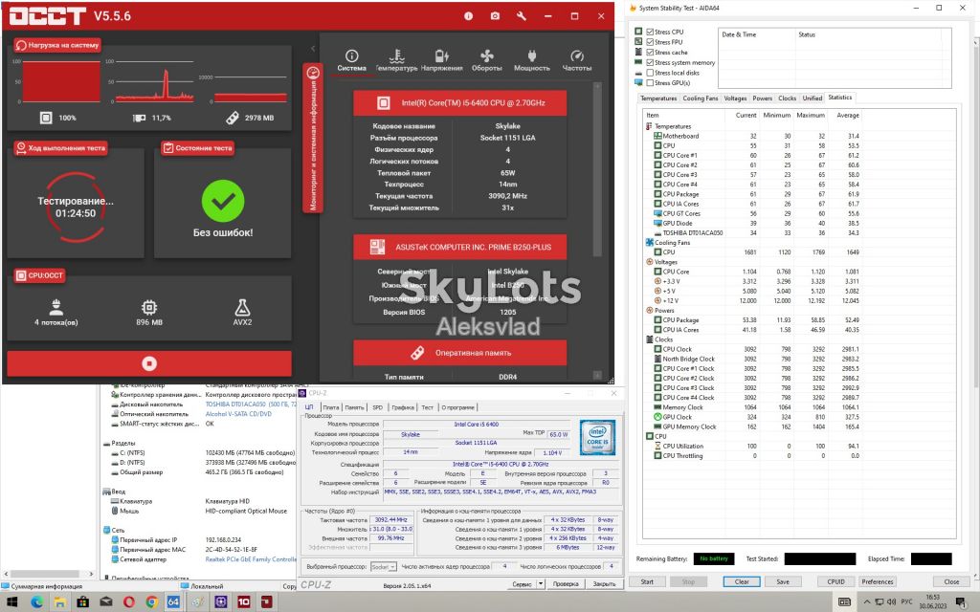Viewport: 980px width, 612px height.
Task: Open OCCT settings wrench icon
Action: pos(522,16)
